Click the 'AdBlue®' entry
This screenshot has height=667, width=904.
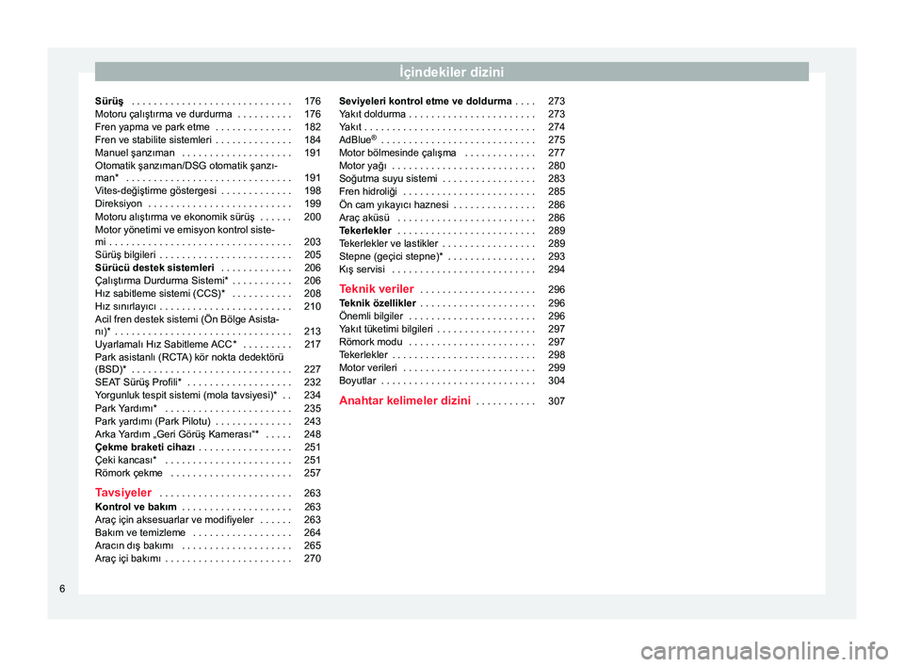(x=452, y=139)
